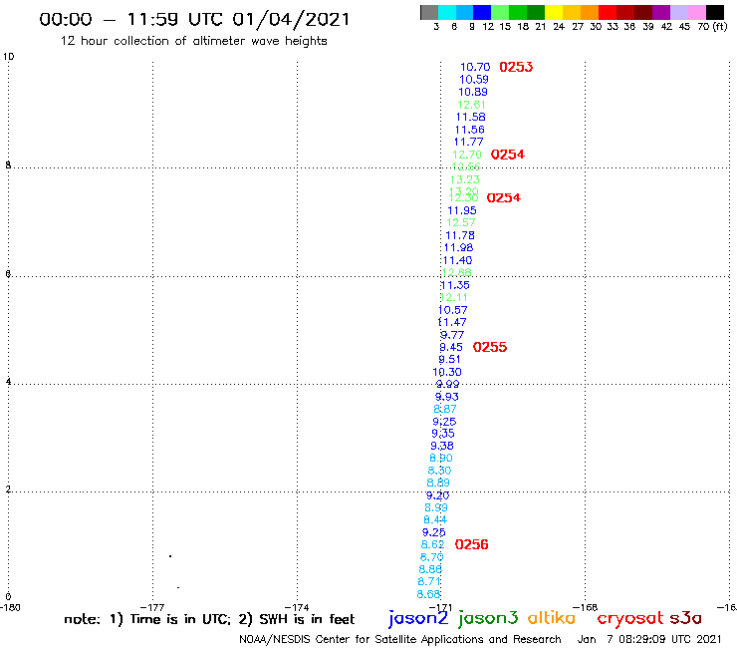Click the NOAA/NESDIS Center footer credit text
Image resolution: width=737 pixels, height=648 pixels.
click(400, 640)
